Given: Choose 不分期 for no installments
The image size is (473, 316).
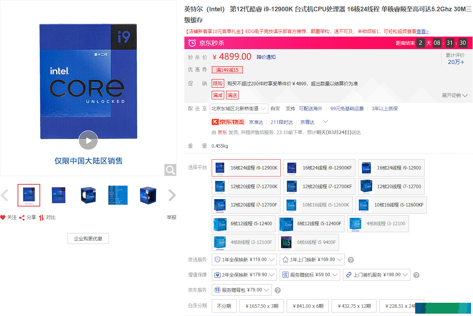Looking at the screenshot, I should pos(224,306).
